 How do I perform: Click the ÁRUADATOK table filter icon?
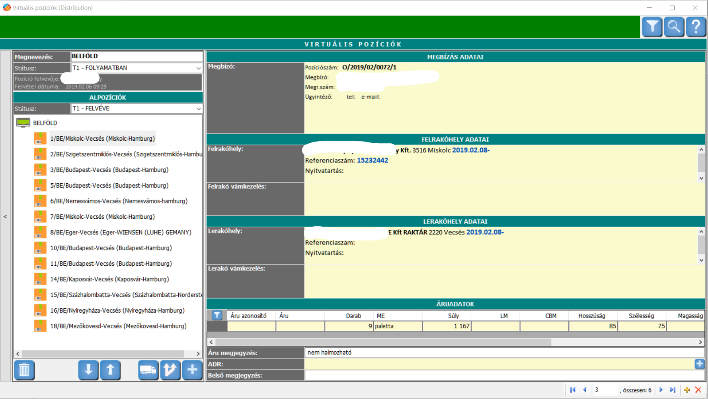(x=217, y=316)
